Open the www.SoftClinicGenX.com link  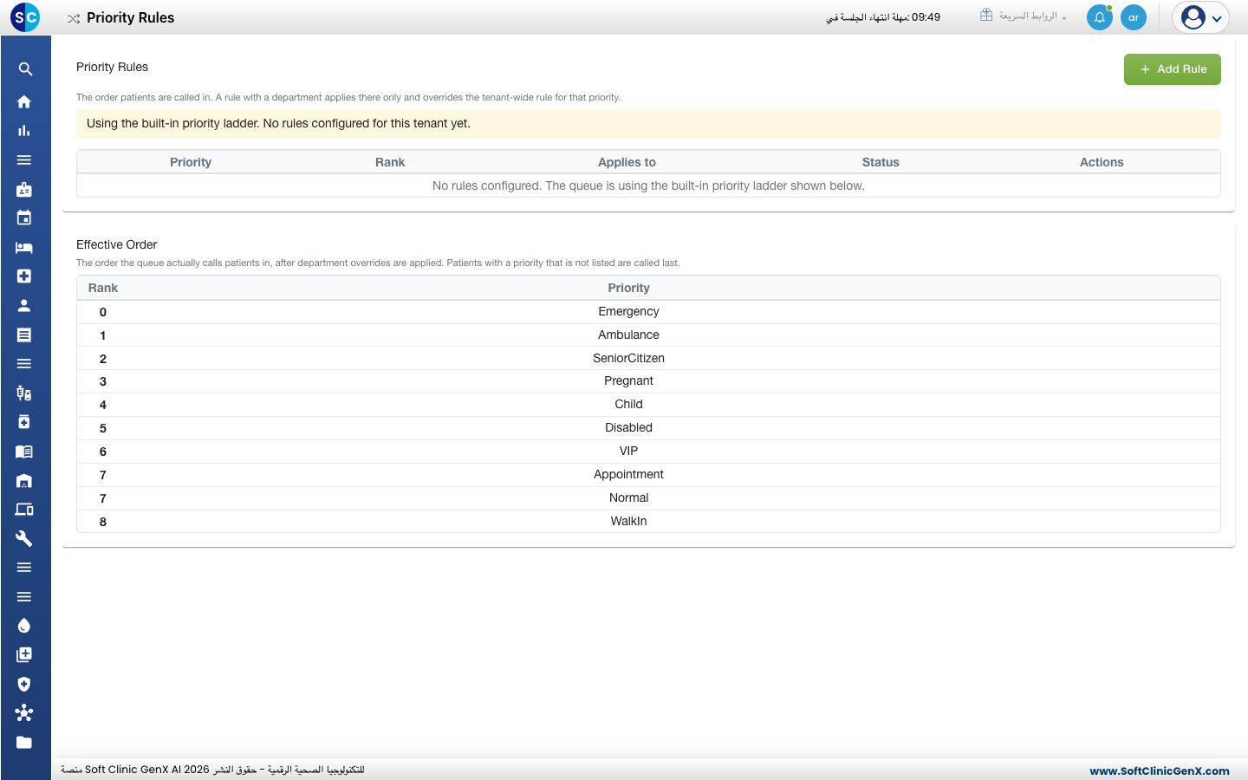click(1160, 770)
